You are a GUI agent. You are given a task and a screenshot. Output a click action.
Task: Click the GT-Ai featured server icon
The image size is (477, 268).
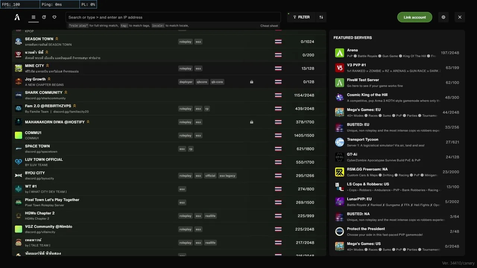[x=339, y=157]
